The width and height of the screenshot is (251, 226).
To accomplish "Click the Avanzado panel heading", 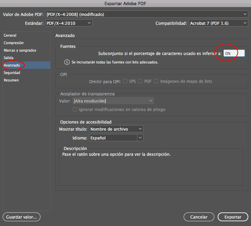I will 65,35.
